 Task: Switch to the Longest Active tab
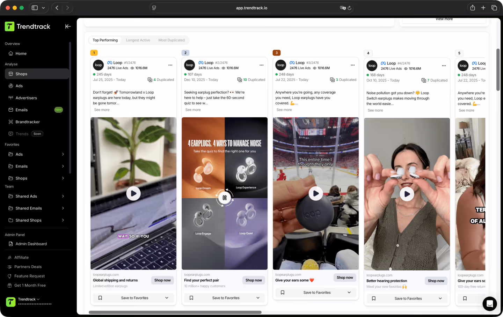click(x=138, y=40)
